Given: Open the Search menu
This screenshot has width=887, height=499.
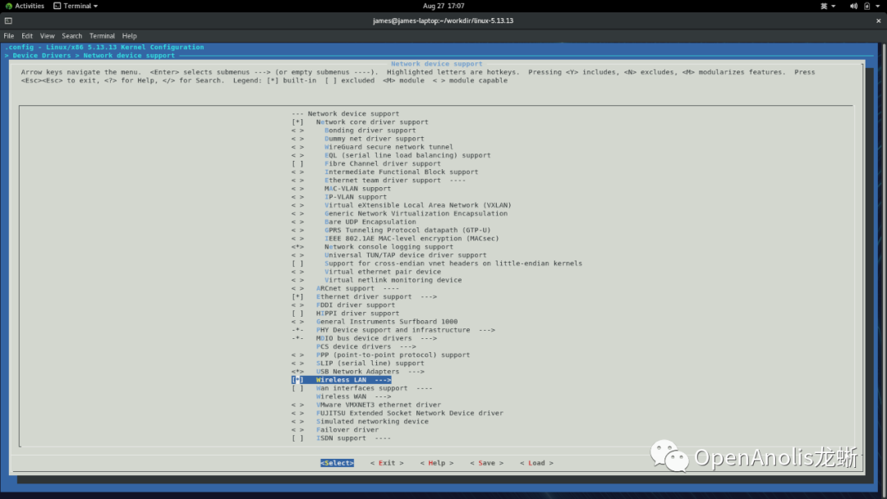Looking at the screenshot, I should [x=71, y=35].
